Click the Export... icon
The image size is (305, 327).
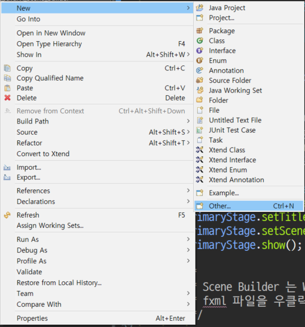7,178
